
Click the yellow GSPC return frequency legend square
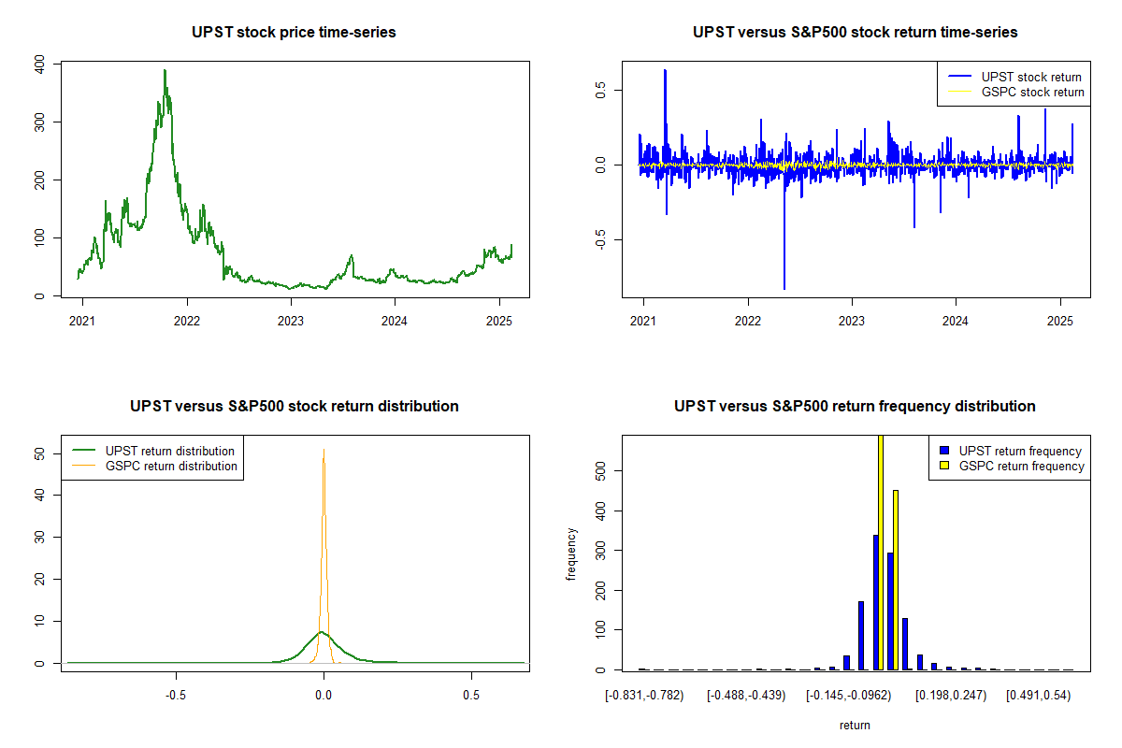point(945,466)
